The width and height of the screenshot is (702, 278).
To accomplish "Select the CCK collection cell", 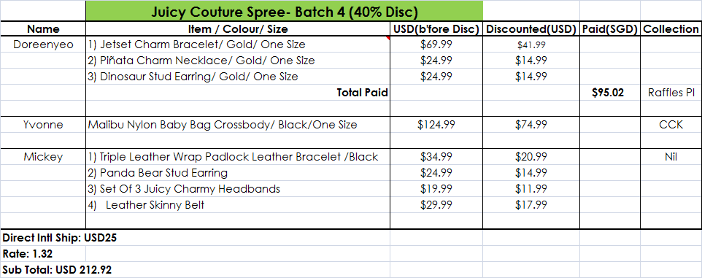I will (x=671, y=125).
